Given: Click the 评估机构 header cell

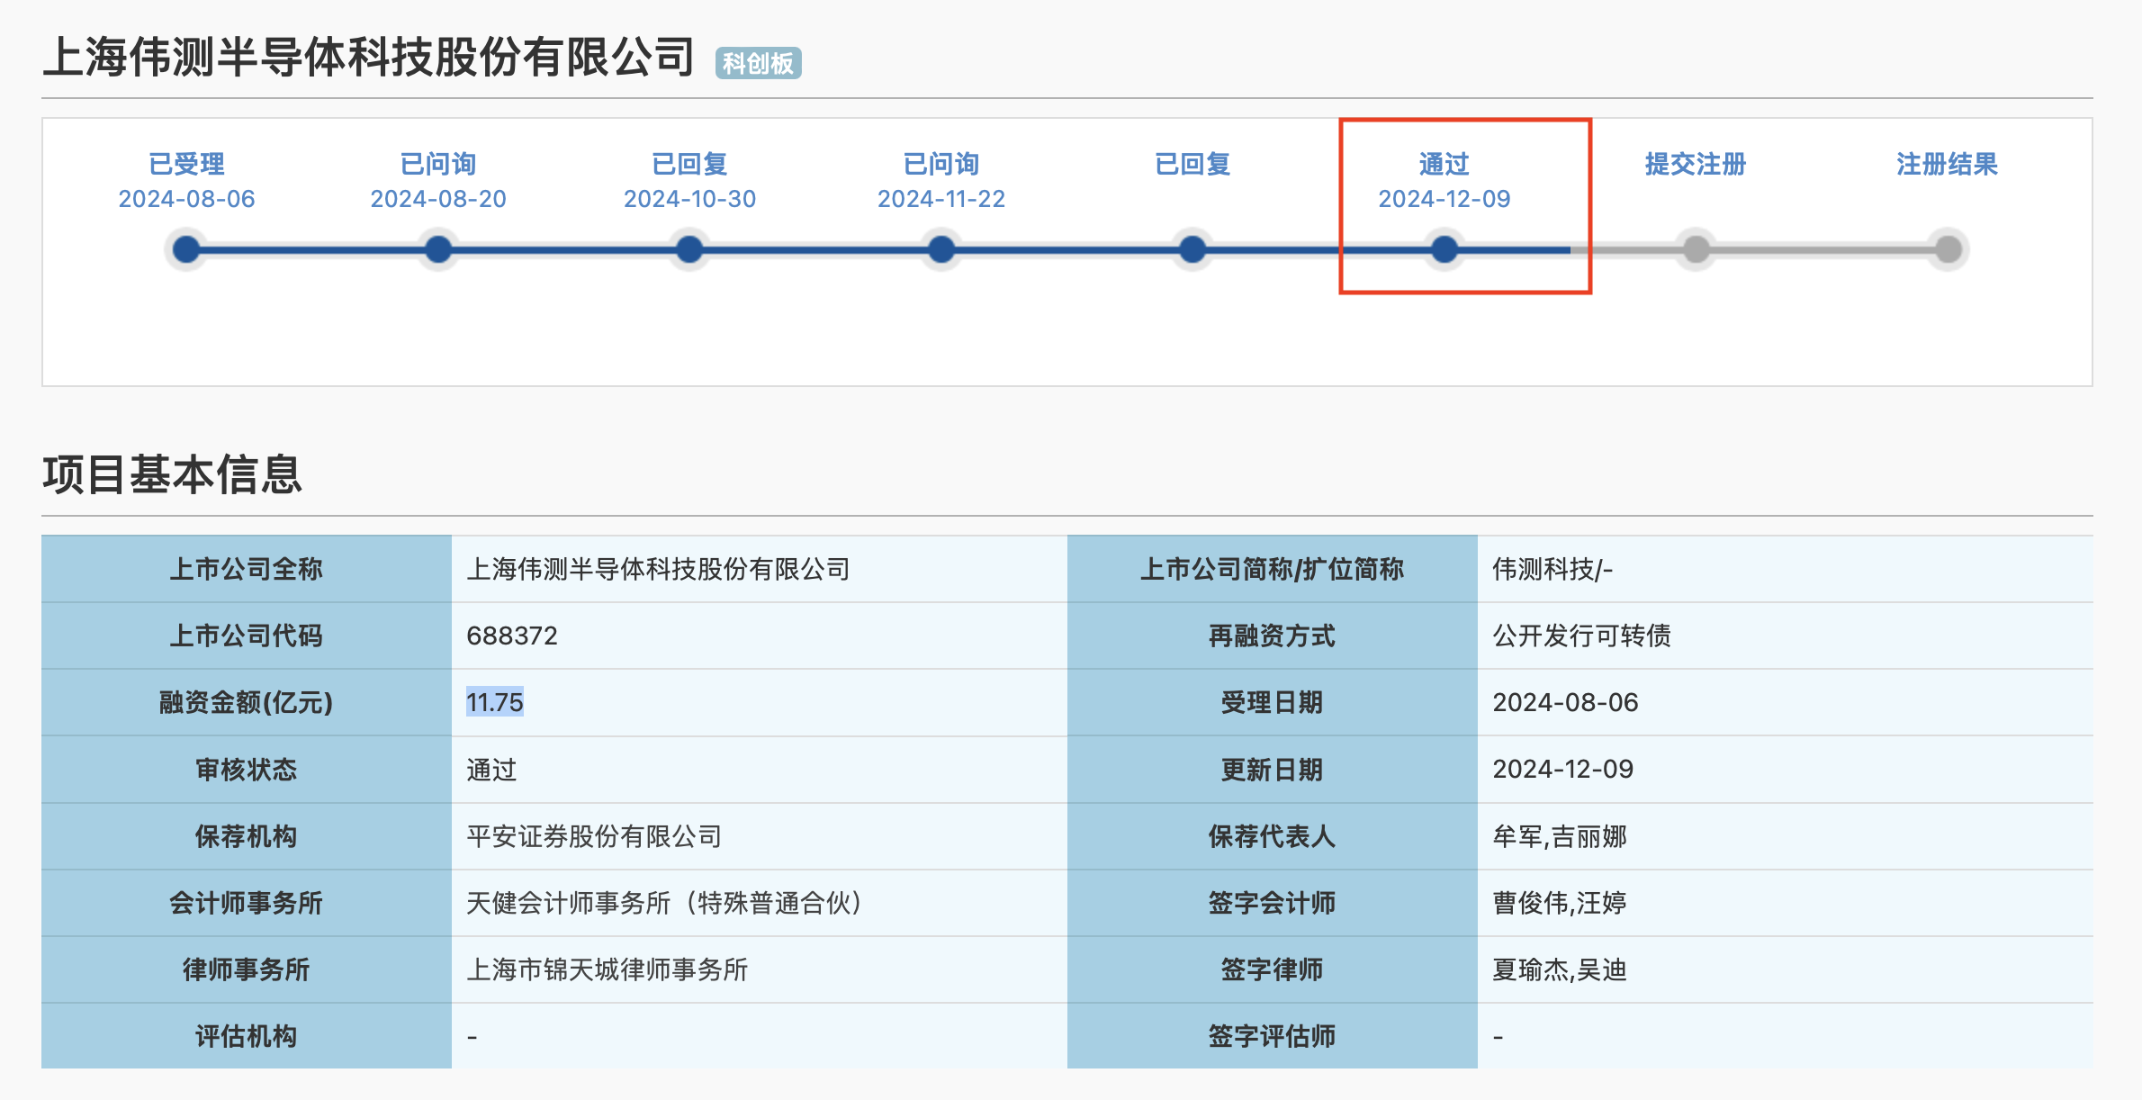Looking at the screenshot, I should point(246,1036).
